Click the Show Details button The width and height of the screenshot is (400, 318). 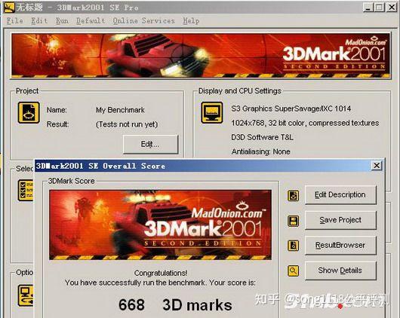tap(340, 271)
